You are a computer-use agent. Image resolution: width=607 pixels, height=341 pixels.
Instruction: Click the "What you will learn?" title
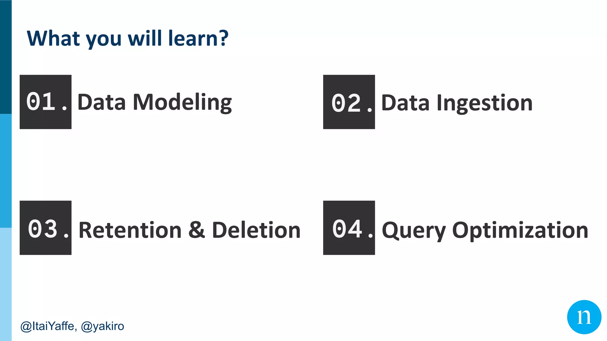pos(127,38)
